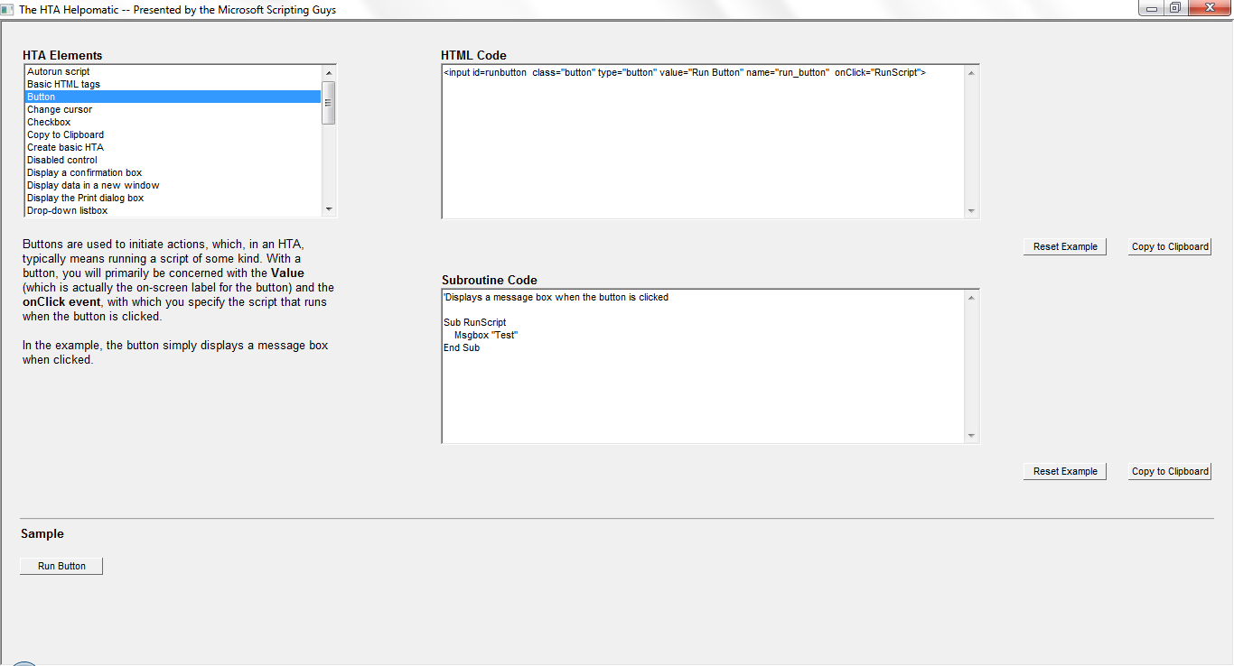Minimize the HTA Helpomatic window
The width and height of the screenshot is (1234, 666).
(x=1152, y=8)
